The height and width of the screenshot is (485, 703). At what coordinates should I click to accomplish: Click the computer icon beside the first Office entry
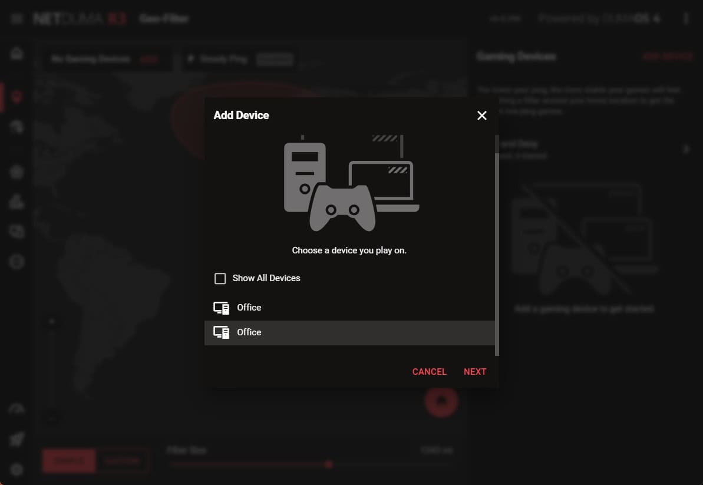[x=221, y=308]
